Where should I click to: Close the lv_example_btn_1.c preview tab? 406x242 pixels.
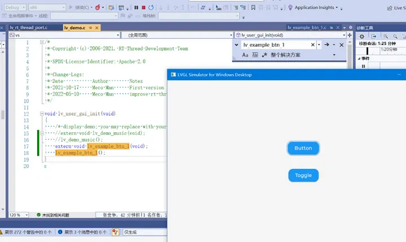pos(338,28)
